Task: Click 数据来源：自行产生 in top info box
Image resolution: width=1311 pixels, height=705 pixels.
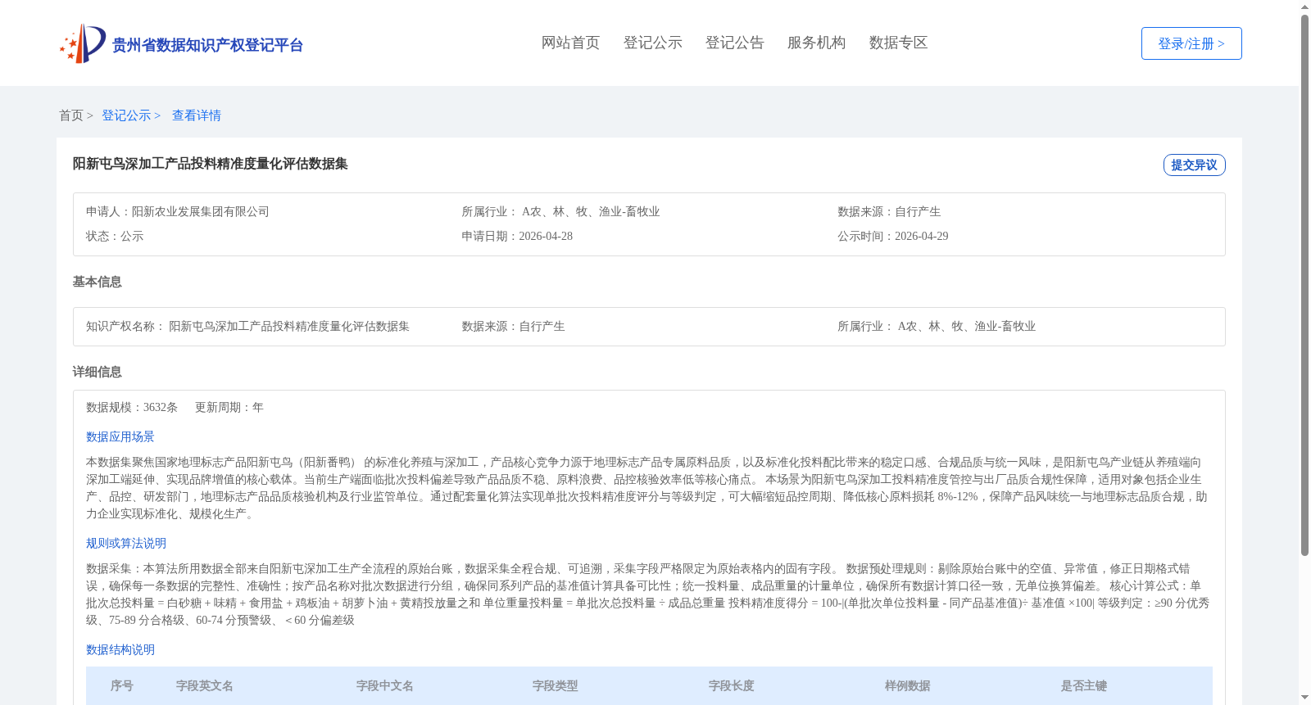Action: [x=889, y=211]
